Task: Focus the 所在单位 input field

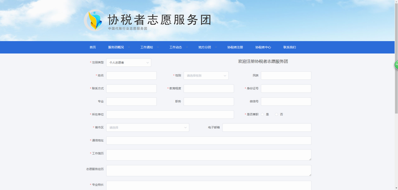Action: pyautogui.click(x=170, y=115)
